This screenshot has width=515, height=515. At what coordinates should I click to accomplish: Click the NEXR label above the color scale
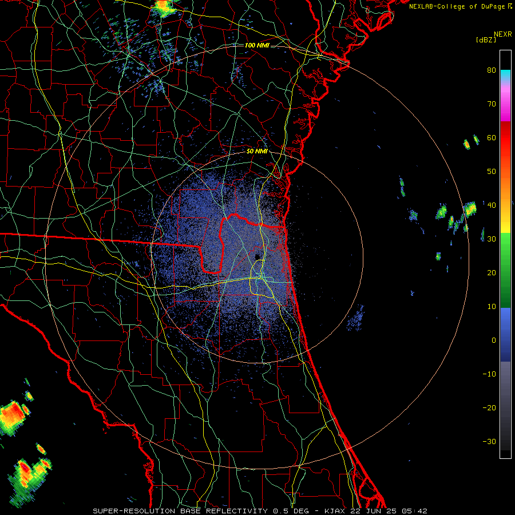(503, 34)
